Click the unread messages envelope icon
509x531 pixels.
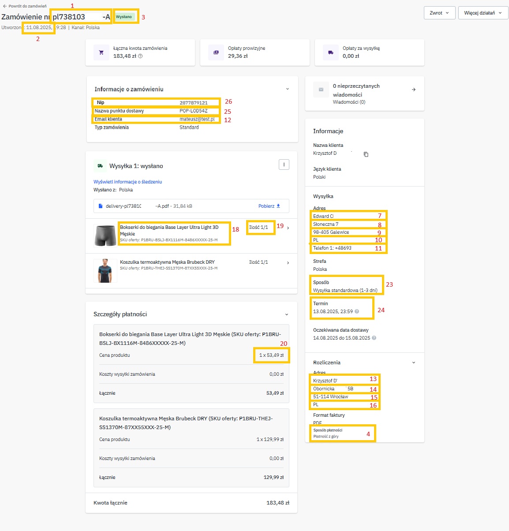[321, 90]
